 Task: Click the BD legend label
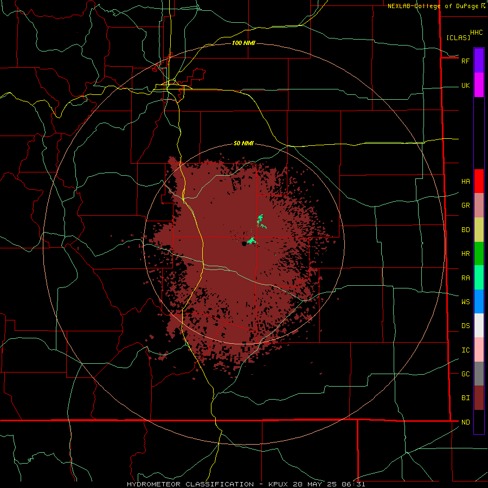click(465, 230)
